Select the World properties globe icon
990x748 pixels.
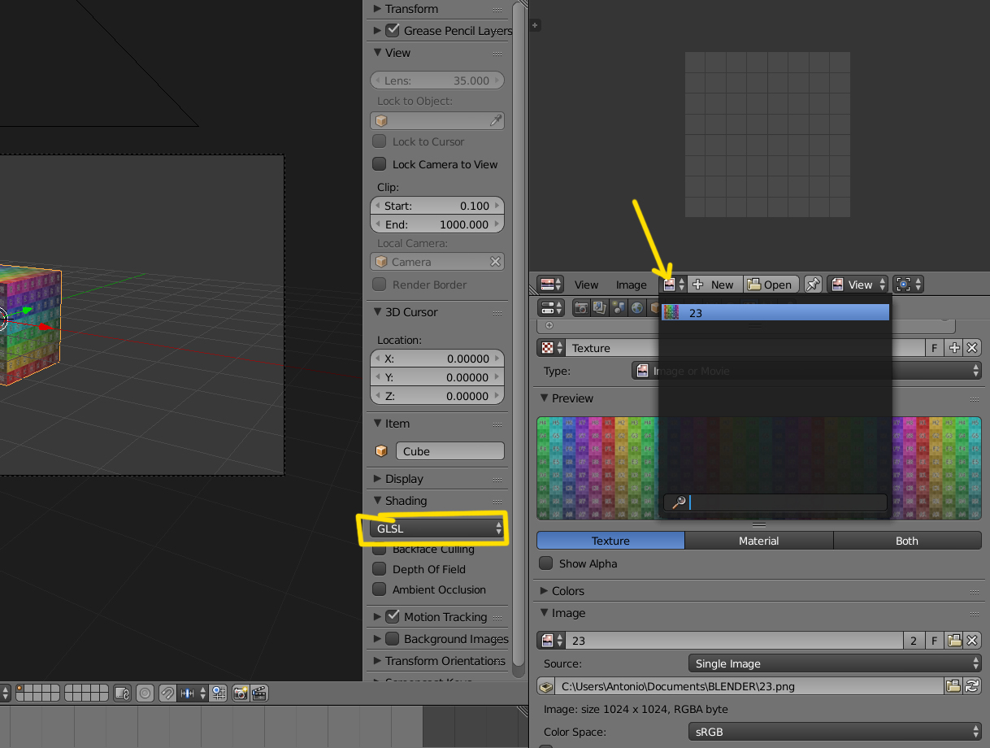click(x=637, y=308)
